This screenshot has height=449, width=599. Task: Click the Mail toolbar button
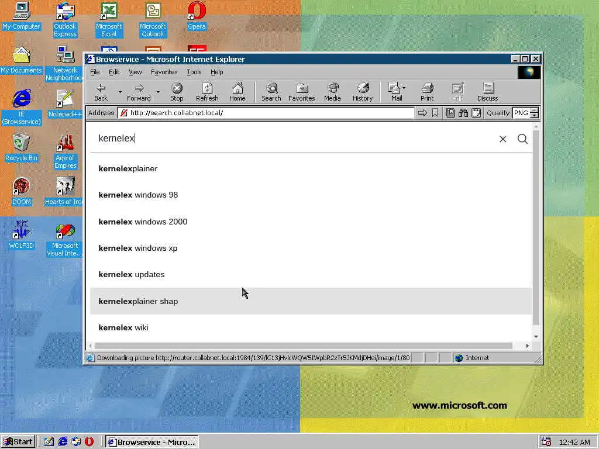point(395,92)
